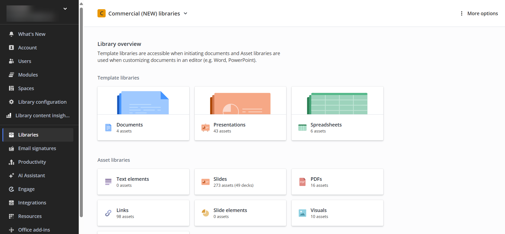
Task: Click the "6 assets" Spreadsheets count
Action: [x=318, y=131]
